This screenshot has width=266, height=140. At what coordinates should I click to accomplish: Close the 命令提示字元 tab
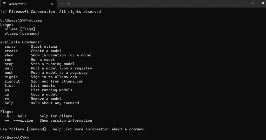click(52, 4)
